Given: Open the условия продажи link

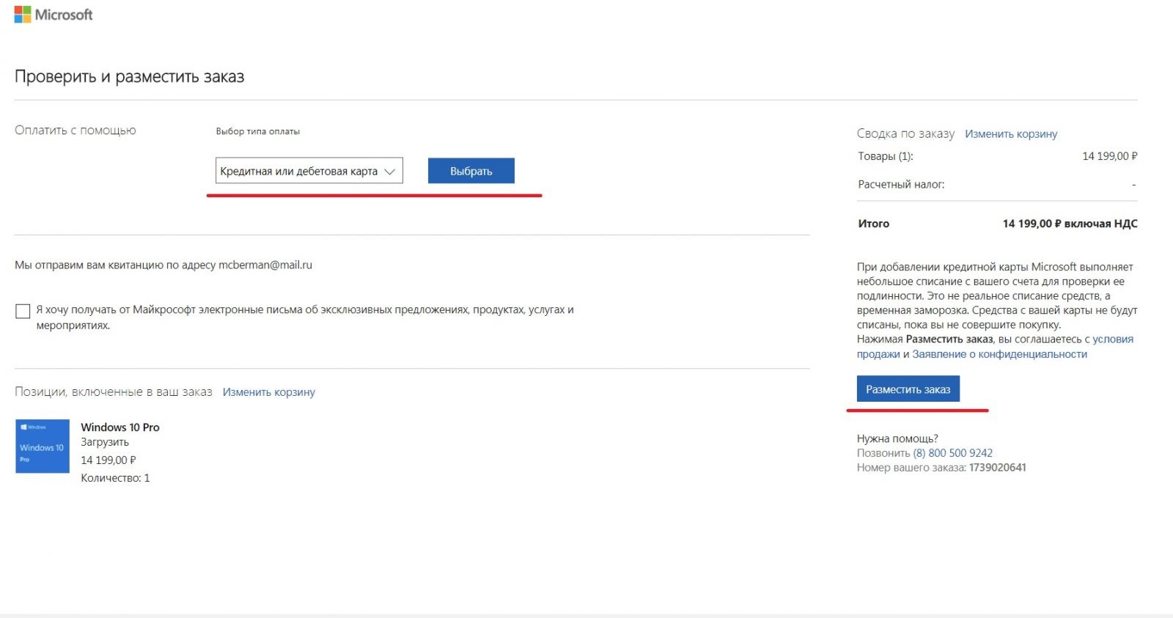Looking at the screenshot, I should [995, 347].
